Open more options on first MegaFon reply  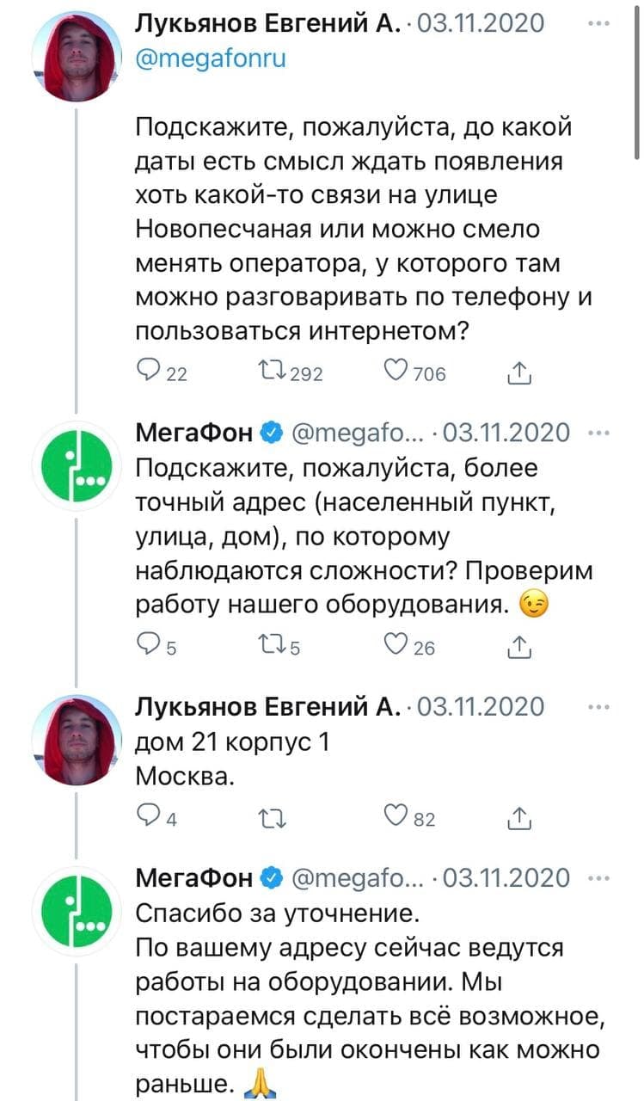597,432
